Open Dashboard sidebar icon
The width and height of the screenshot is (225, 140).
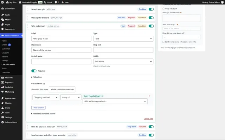click(x=2, y=8)
